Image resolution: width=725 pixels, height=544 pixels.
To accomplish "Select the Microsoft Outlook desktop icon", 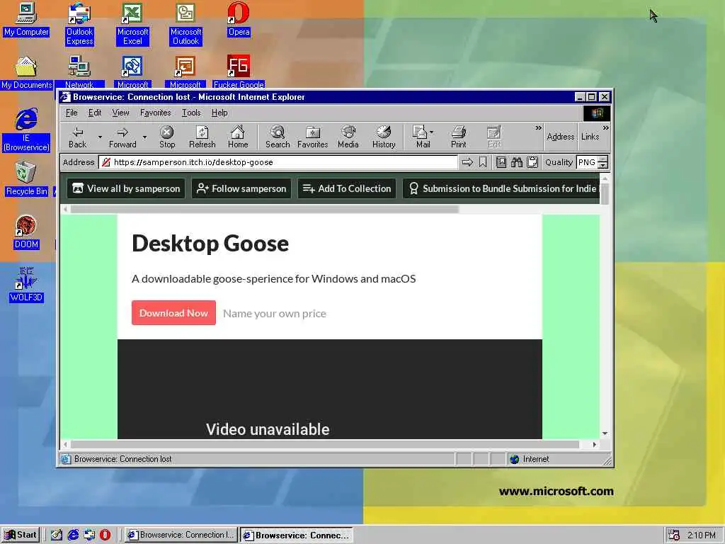I will coord(186,24).
